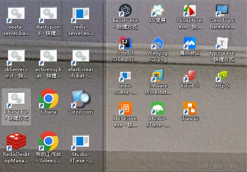This screenshot has height=172, width=247.
Task: Open the green Studio-3T.exe shortcut icon
Action: [x=158, y=108]
